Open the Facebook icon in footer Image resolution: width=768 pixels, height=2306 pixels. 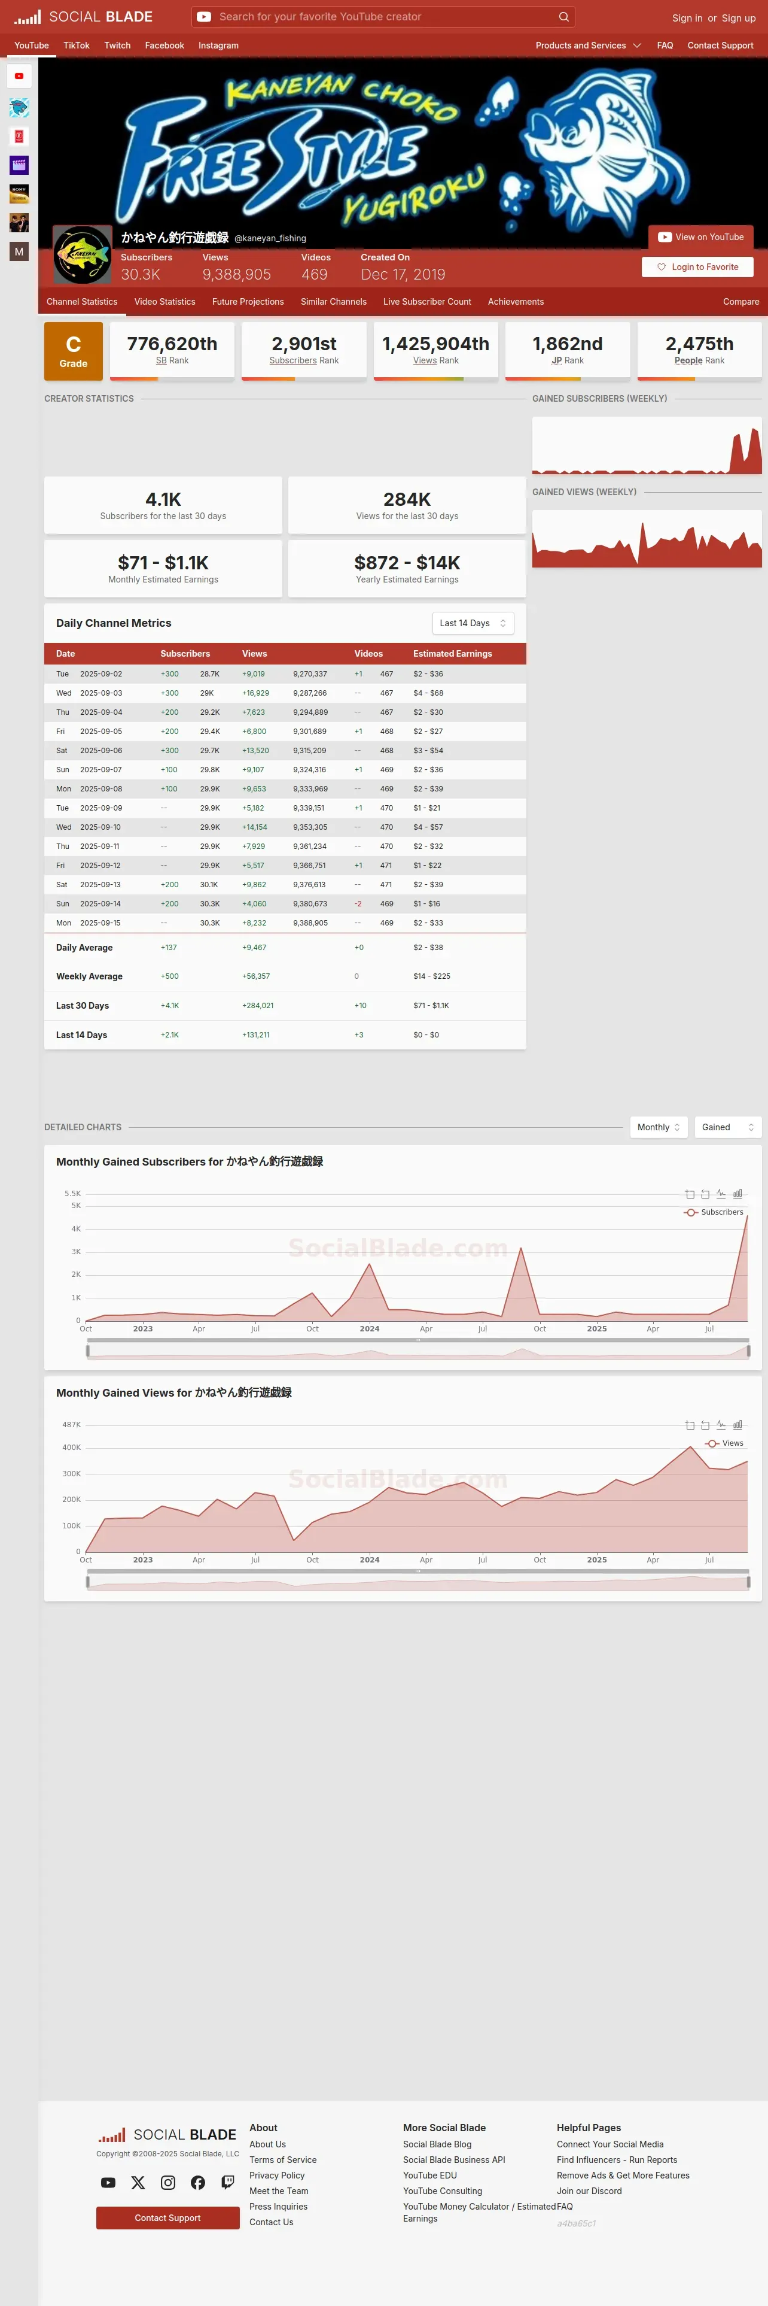point(197,2183)
